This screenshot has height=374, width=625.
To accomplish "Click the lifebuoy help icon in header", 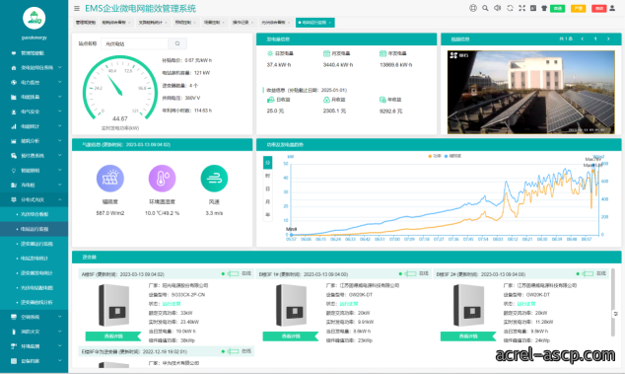I will coord(473,8).
